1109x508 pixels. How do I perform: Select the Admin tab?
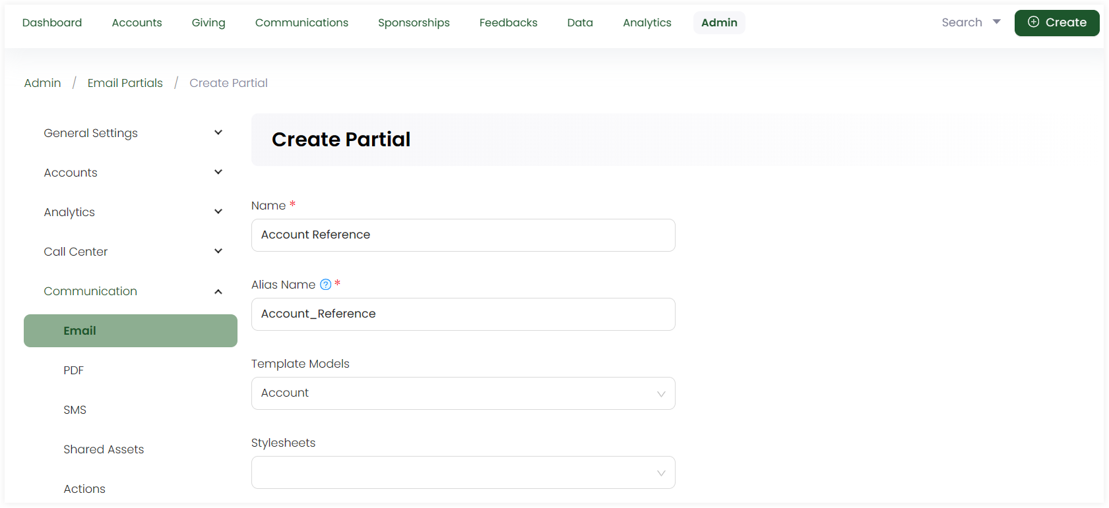(x=719, y=22)
